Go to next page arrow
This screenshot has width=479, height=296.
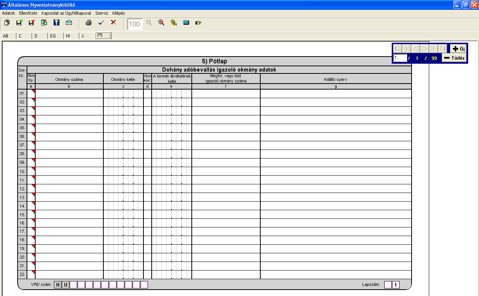425,49
